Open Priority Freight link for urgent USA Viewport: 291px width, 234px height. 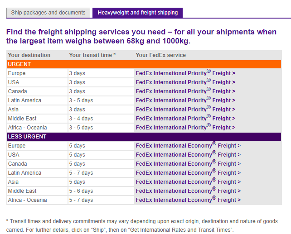point(185,82)
